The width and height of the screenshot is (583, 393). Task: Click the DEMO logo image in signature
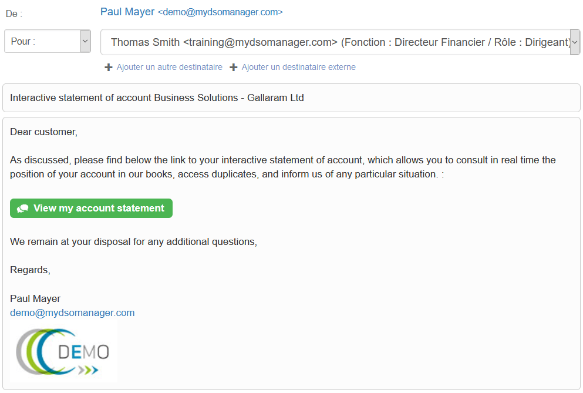63,351
